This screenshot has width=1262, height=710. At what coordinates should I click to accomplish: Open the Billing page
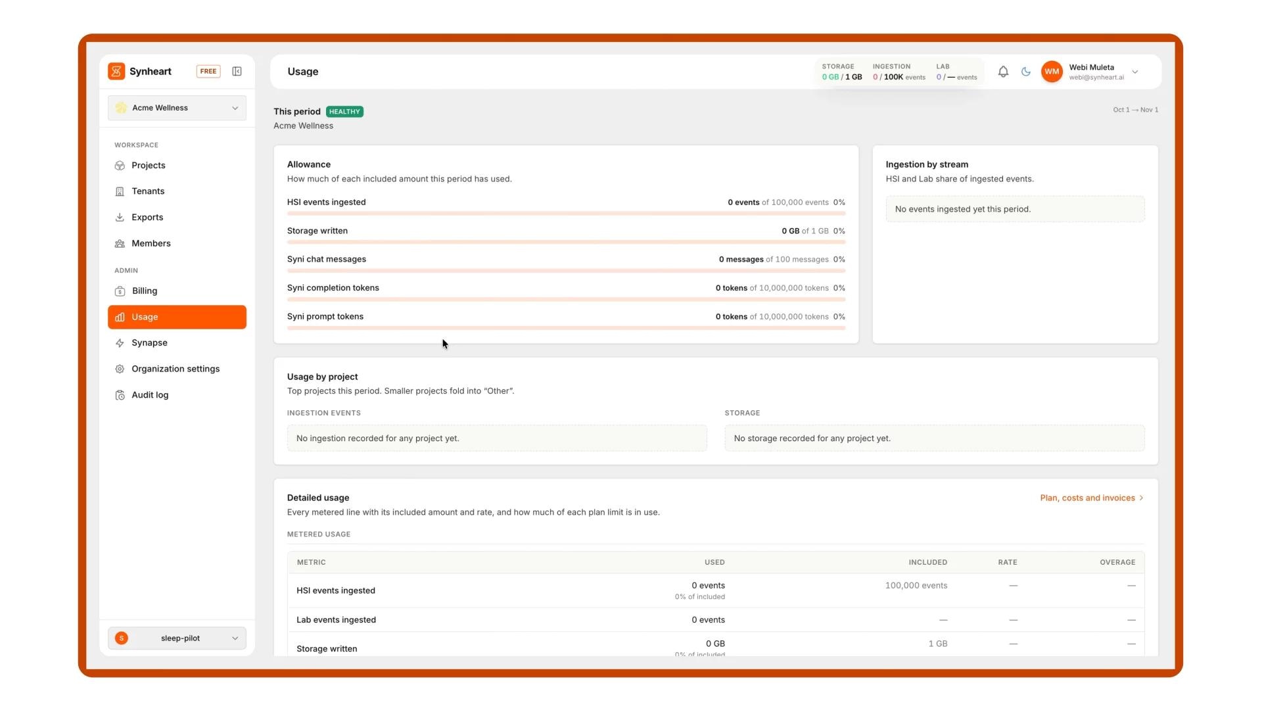[177, 291]
